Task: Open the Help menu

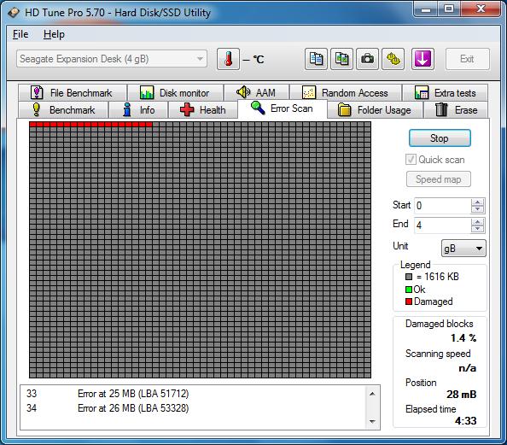Action: coord(54,34)
